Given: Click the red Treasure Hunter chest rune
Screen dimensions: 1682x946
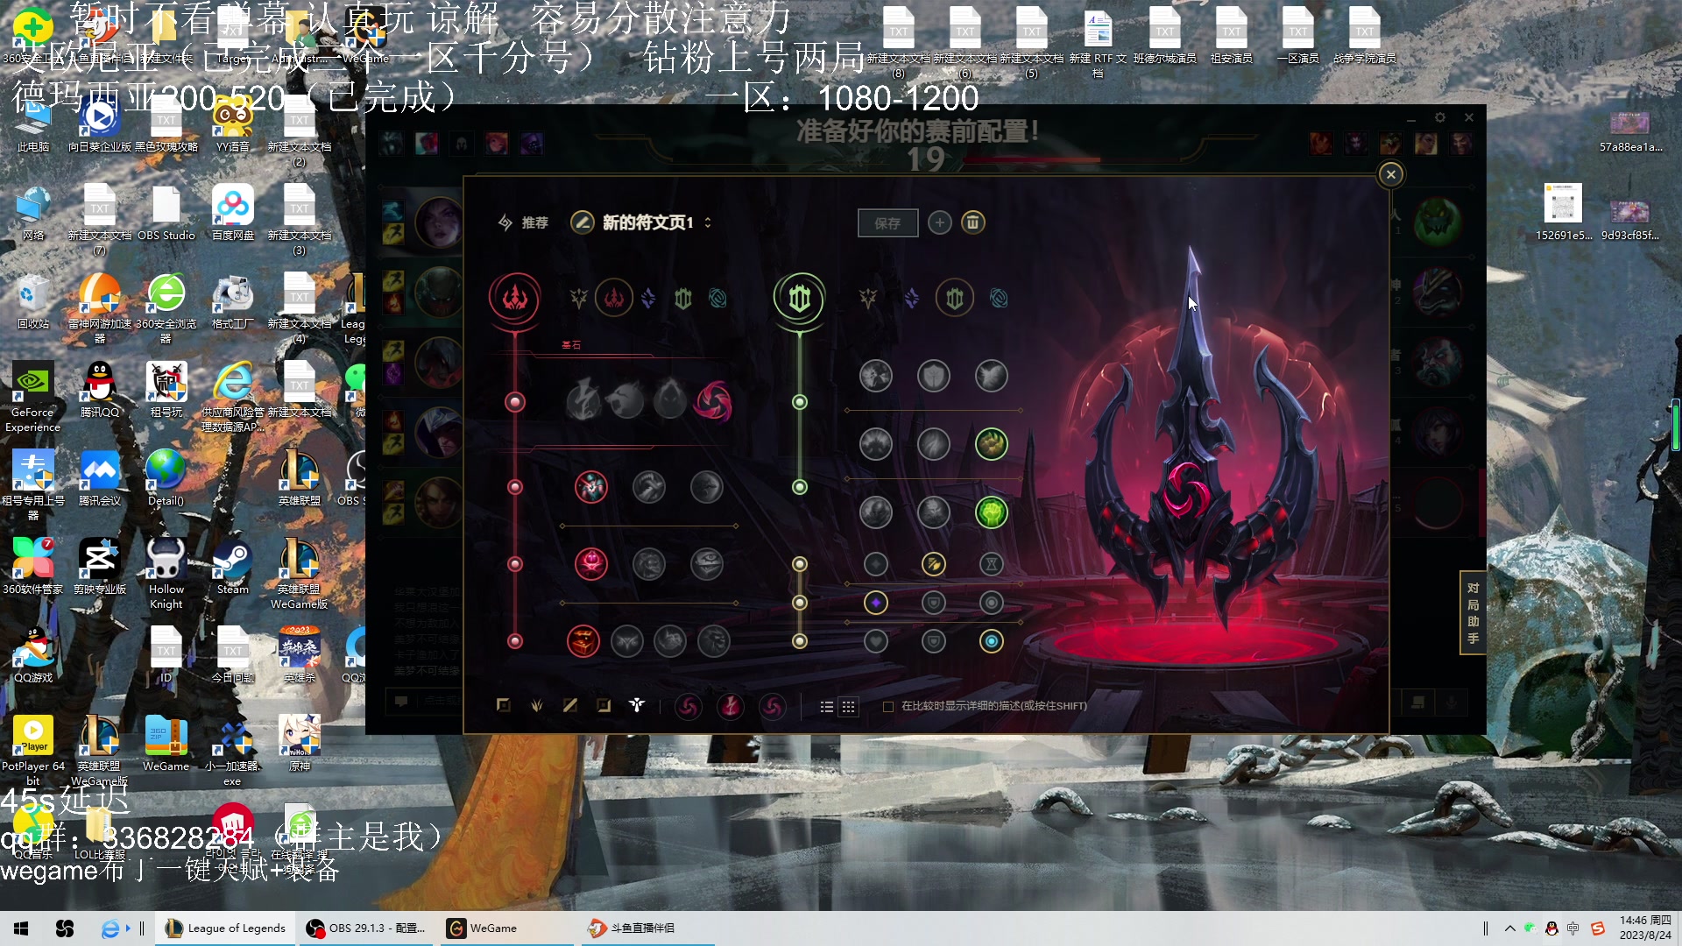Looking at the screenshot, I should coord(583,641).
